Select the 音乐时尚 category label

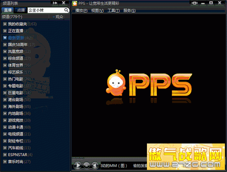coord(16,162)
